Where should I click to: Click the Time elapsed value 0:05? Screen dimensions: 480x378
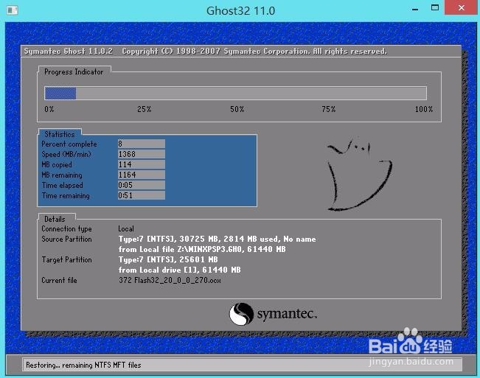click(142, 185)
